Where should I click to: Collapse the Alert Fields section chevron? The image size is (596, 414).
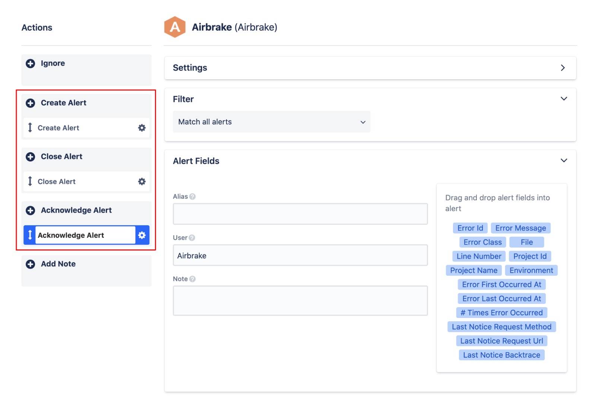tap(564, 160)
